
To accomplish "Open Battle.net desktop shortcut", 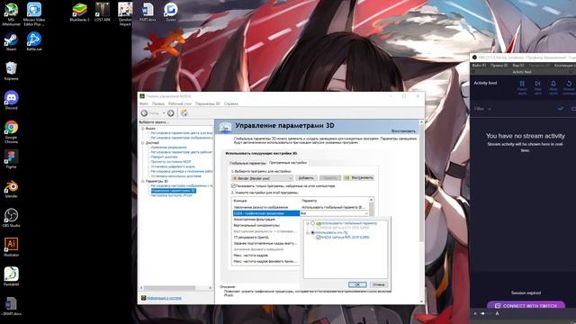I will pos(34,42).
